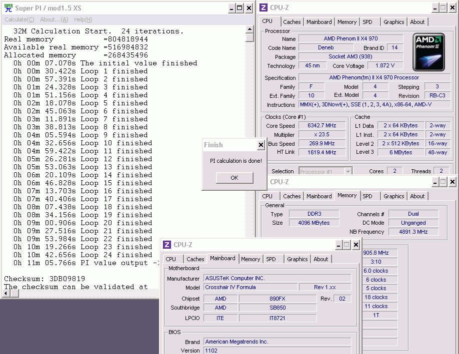Click the SB850 southbridge field
Screen dimensions: 459x354
pos(277,308)
